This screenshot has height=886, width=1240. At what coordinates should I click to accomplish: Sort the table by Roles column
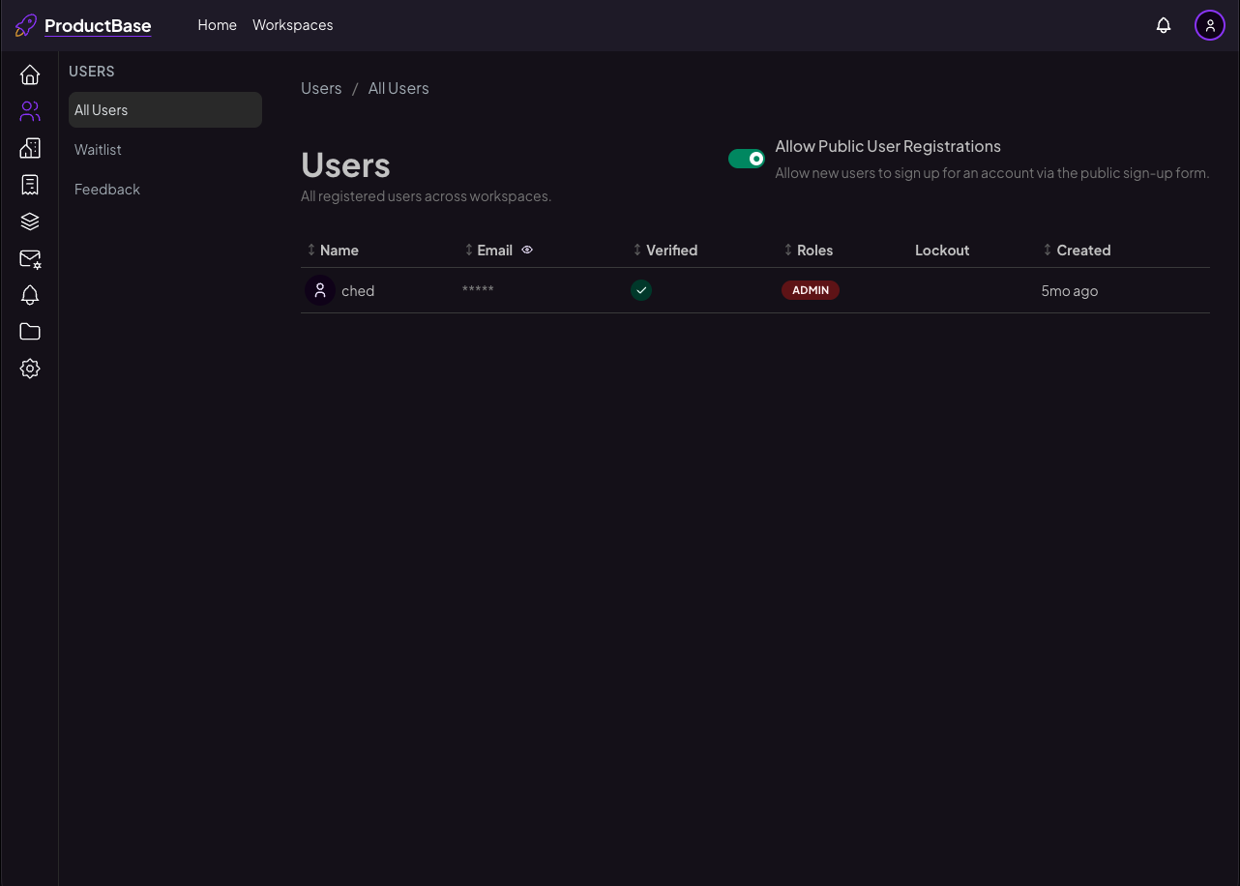click(809, 250)
